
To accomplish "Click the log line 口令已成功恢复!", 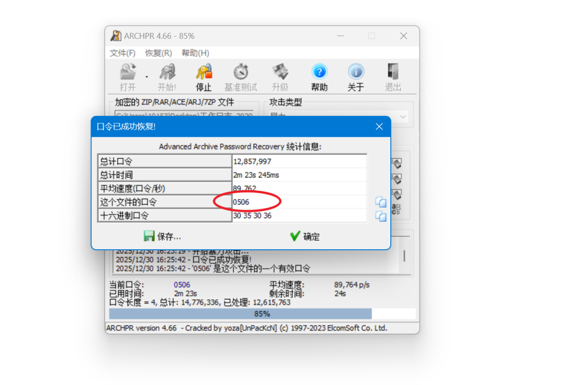I will [184, 260].
